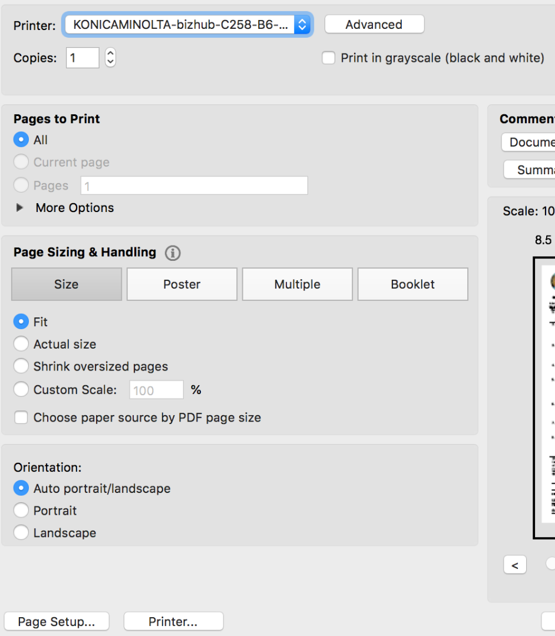Choose Custom Scale radio button

(x=21, y=389)
